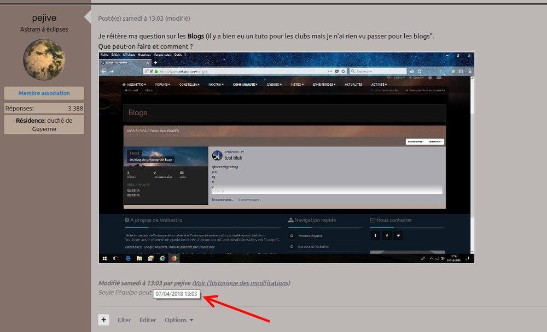Click the Membre association badge
Image resolution: width=547 pixels, height=332 pixels.
tap(44, 93)
